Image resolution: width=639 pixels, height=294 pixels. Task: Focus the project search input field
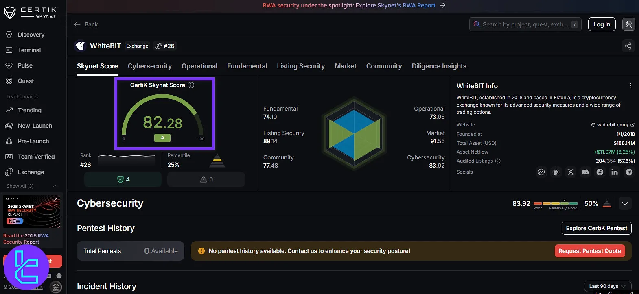pyautogui.click(x=525, y=24)
